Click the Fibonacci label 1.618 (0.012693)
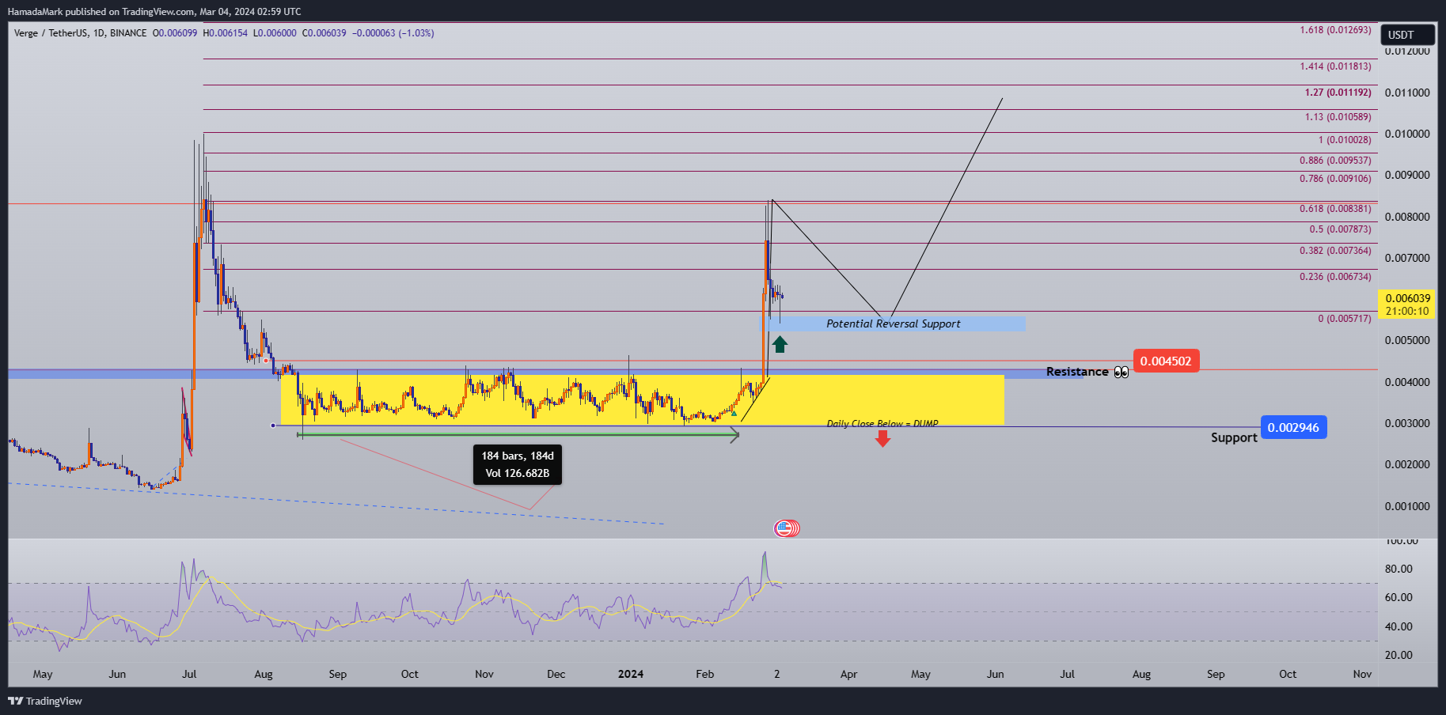Image resolution: width=1446 pixels, height=715 pixels. (1335, 30)
